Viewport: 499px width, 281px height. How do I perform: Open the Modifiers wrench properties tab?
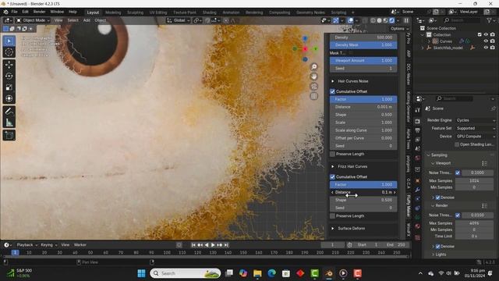(x=418, y=190)
